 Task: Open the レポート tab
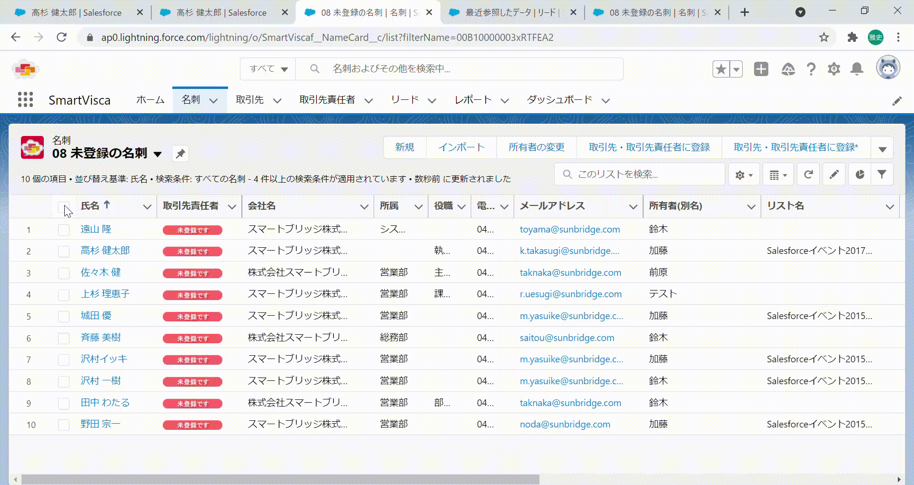pyautogui.click(x=473, y=100)
